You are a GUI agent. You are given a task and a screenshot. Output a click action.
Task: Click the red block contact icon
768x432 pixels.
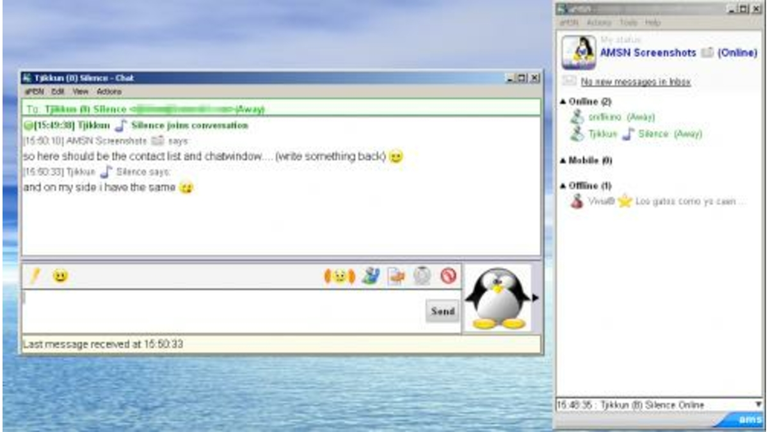point(448,276)
